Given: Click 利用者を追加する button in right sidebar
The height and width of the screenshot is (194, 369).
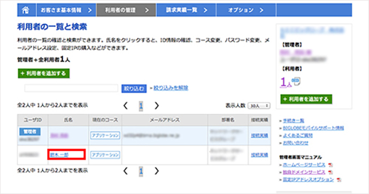Looking at the screenshot, I should coord(306,99).
